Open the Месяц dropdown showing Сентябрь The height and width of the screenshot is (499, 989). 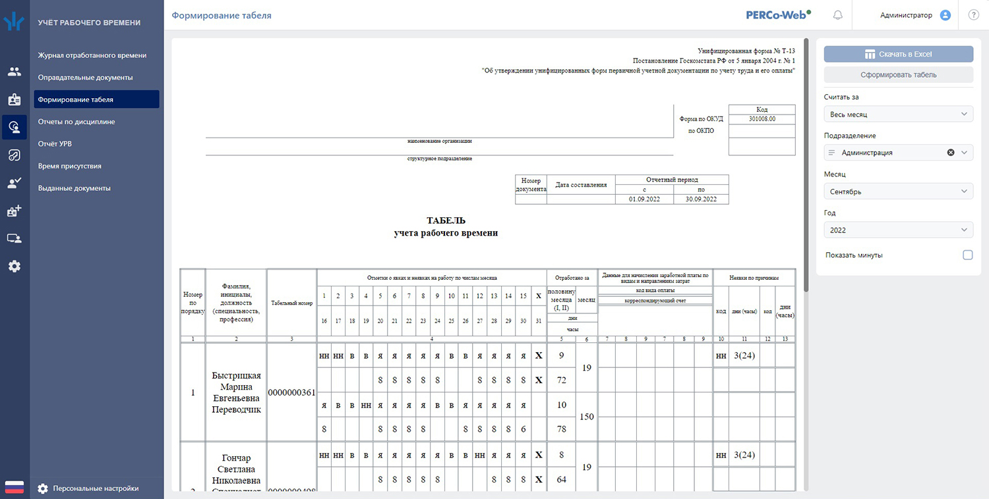click(899, 192)
